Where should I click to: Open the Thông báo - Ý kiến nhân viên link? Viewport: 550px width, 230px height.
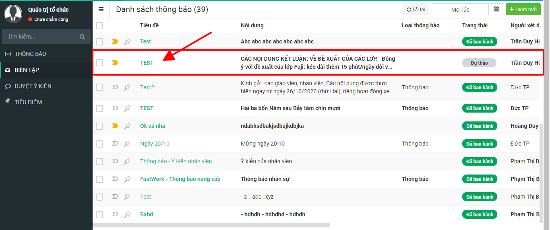[176, 161]
